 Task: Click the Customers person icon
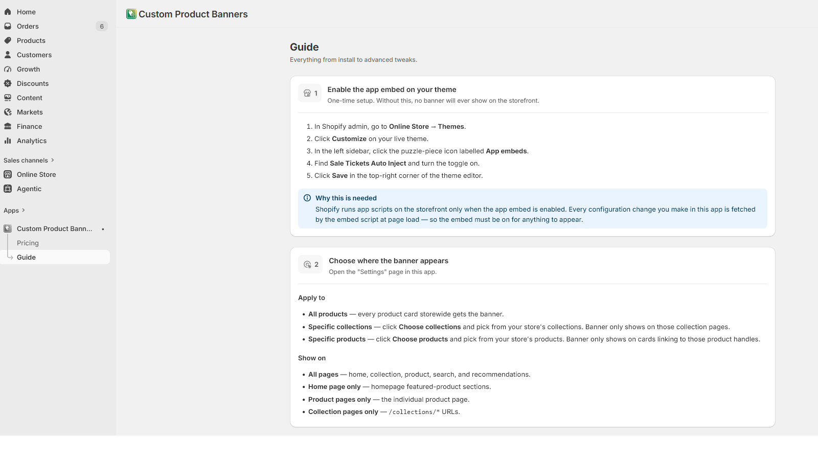tap(8, 55)
